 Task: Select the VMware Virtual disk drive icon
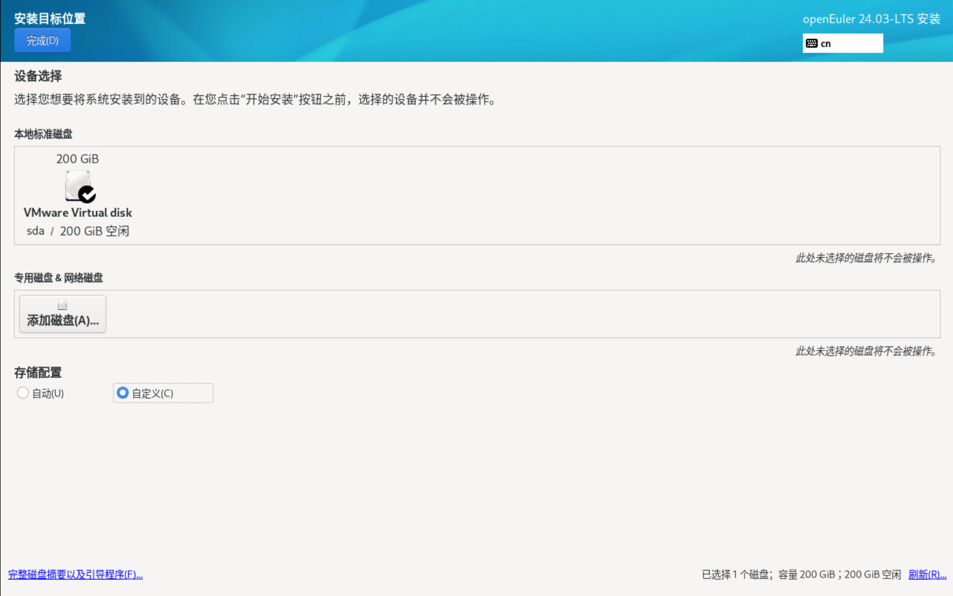[x=77, y=184]
